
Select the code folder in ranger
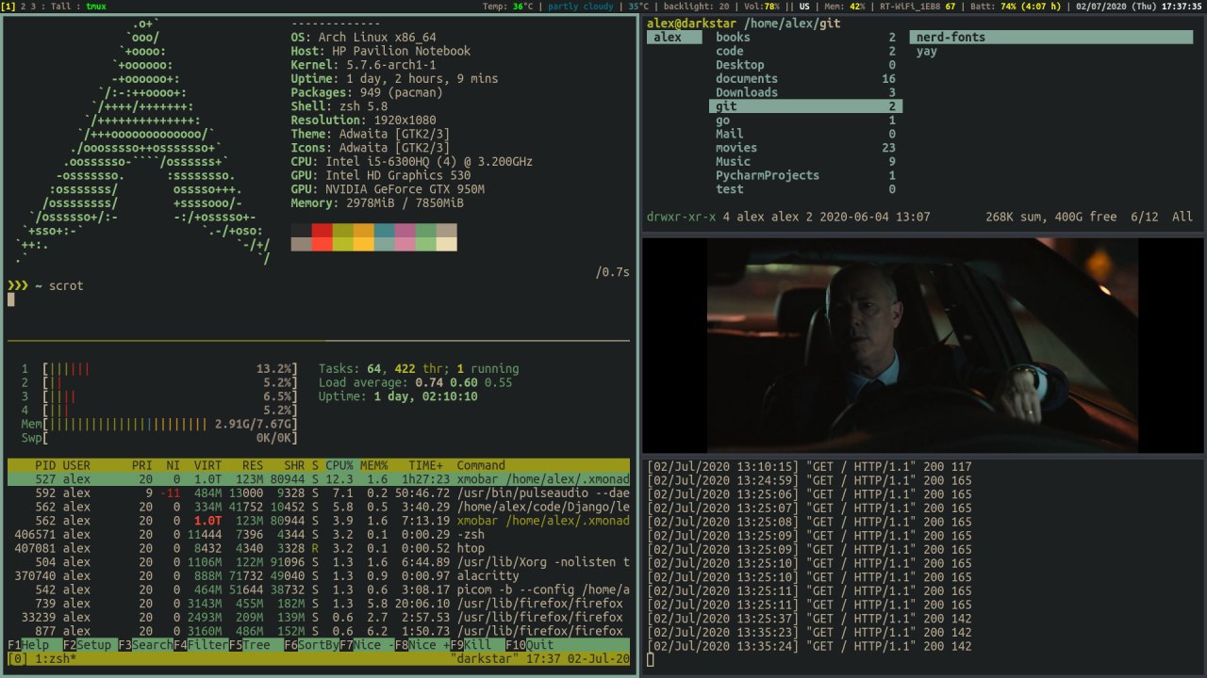point(805,52)
